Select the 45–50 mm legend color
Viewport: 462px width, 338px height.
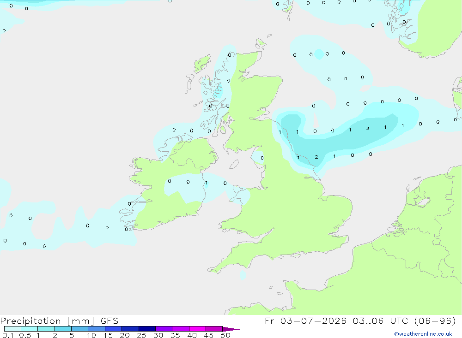coord(214,329)
